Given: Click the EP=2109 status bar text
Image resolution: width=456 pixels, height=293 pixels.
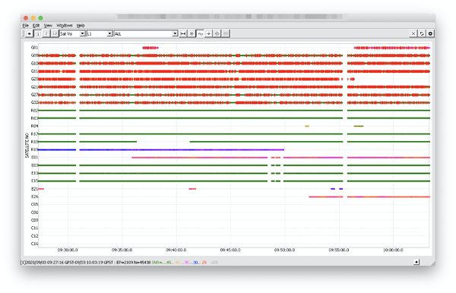Looking at the screenshot, I should tap(125, 263).
